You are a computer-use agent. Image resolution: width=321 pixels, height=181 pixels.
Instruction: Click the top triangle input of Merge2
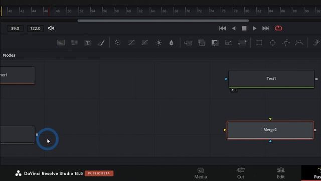270,119
